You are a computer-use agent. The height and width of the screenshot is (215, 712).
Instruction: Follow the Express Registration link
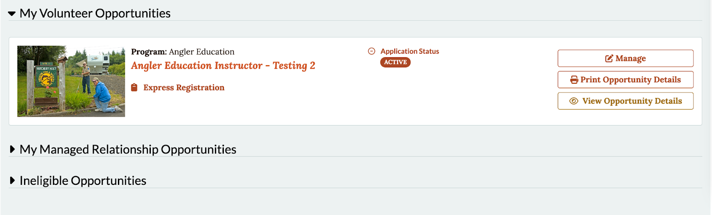pyautogui.click(x=184, y=87)
